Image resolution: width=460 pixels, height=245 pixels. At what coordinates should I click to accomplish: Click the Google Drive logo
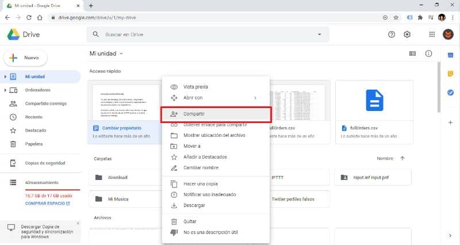point(13,35)
